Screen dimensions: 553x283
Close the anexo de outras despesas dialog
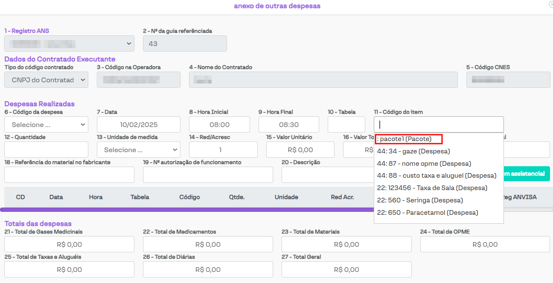pos(550,4)
